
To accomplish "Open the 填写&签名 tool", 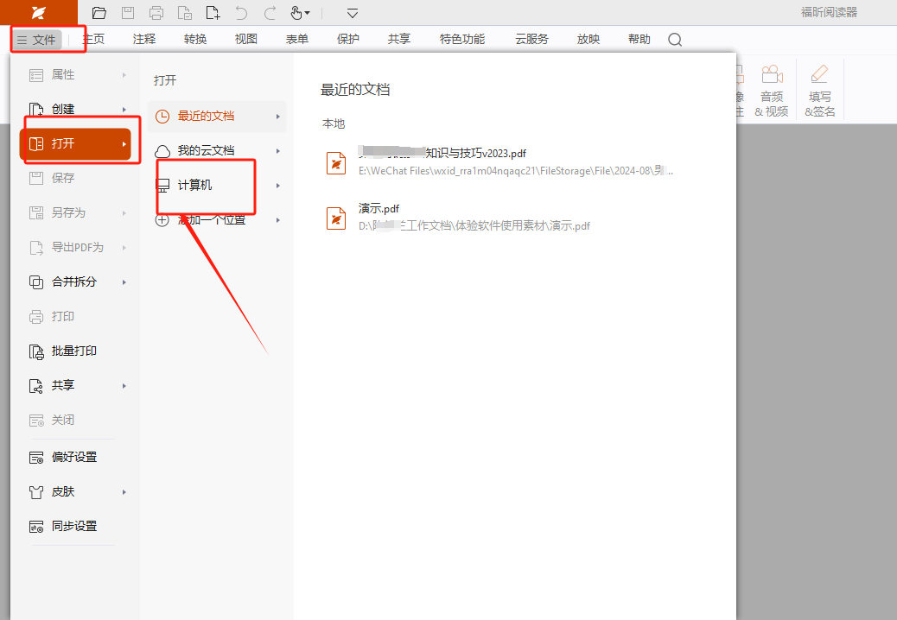I will point(820,92).
